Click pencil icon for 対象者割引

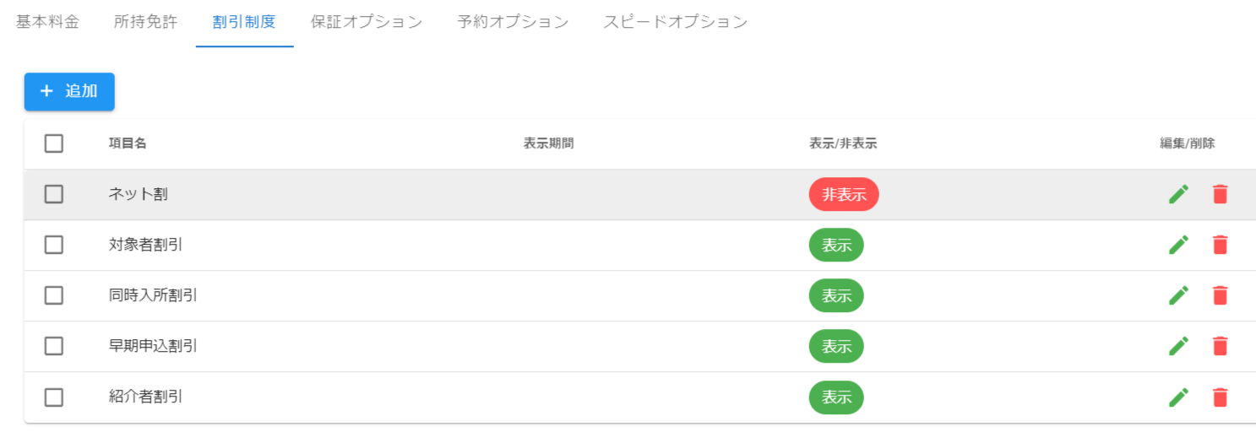coord(1178,245)
